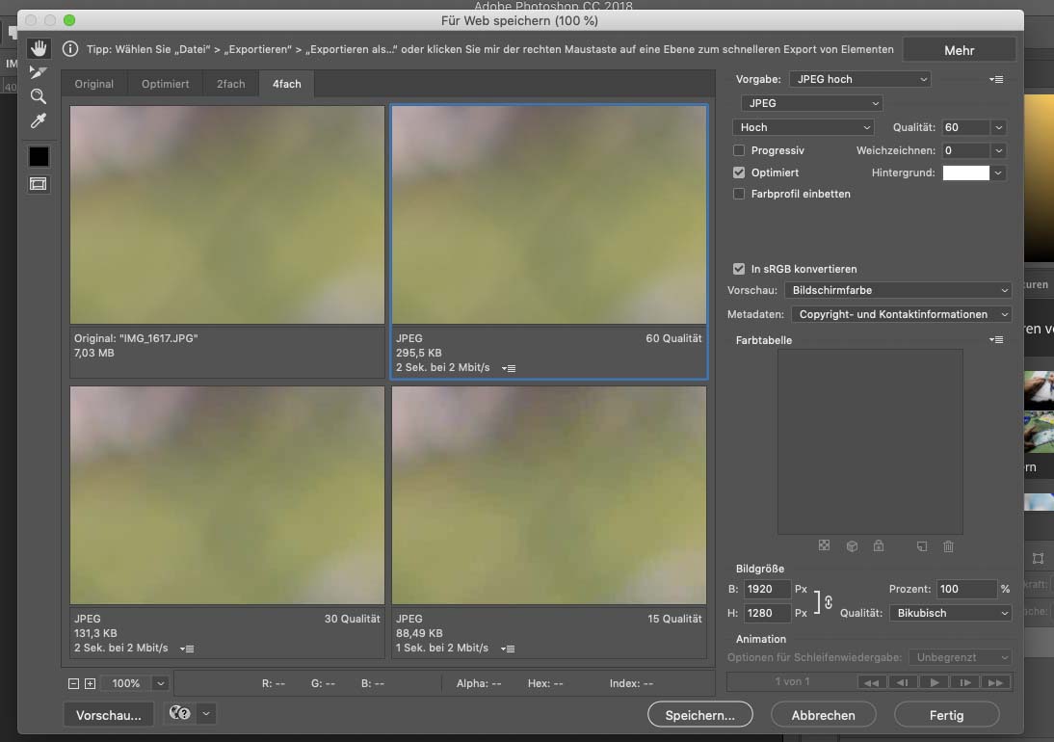Click the Weichzeichnen field showing 0
This screenshot has height=742, width=1054.
point(965,150)
